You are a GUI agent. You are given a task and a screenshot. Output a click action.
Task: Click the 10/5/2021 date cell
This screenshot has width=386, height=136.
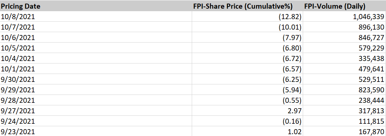click(x=96, y=48)
